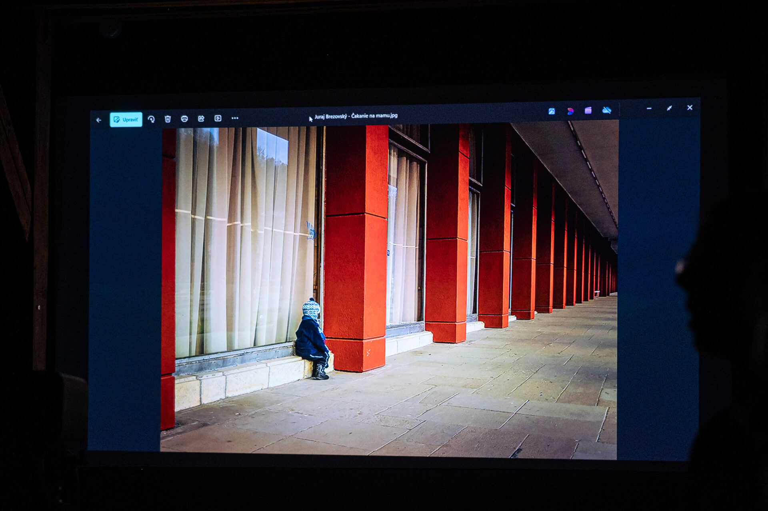Click the curtained window in the photo
Screen dimensions: 768x511
point(244,240)
